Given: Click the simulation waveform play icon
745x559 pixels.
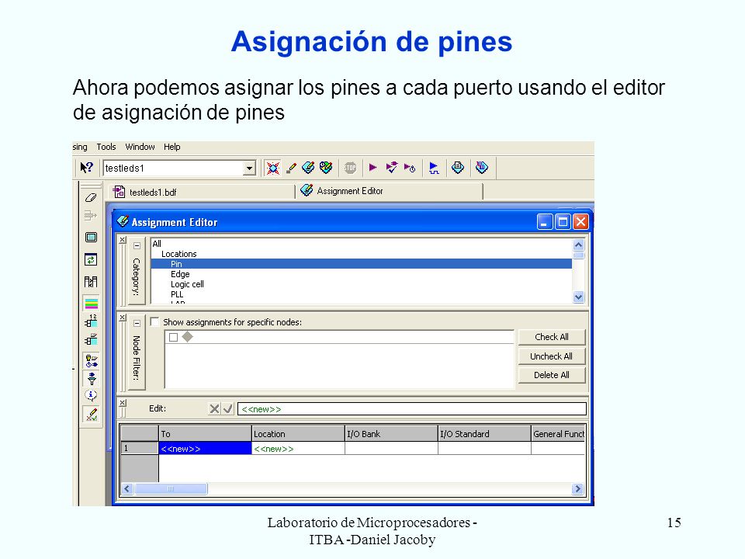Looking at the screenshot, I should coord(434,168).
